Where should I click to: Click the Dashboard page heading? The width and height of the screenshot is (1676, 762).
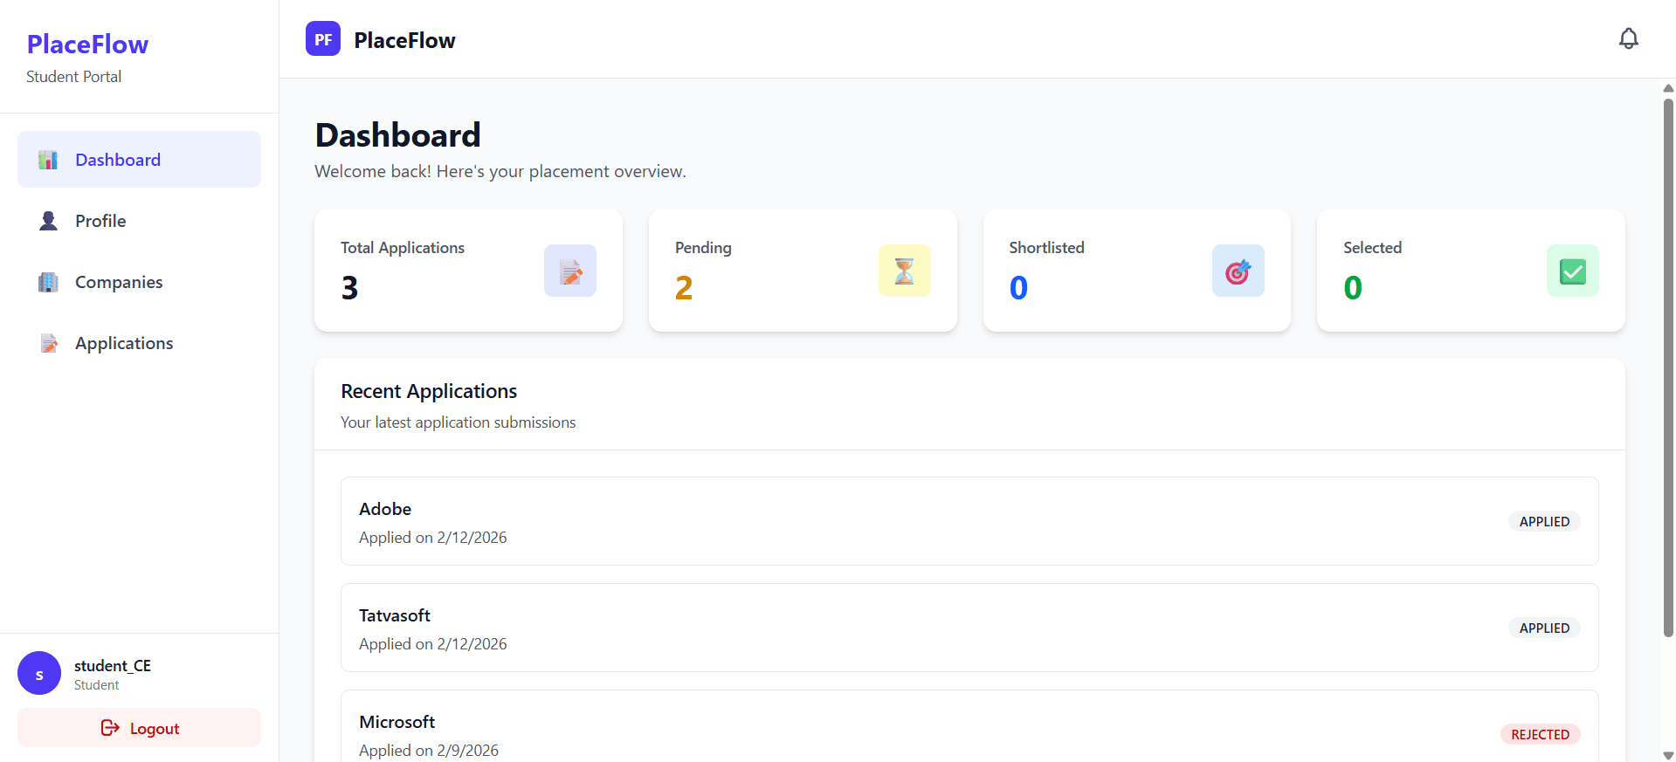pyautogui.click(x=397, y=135)
